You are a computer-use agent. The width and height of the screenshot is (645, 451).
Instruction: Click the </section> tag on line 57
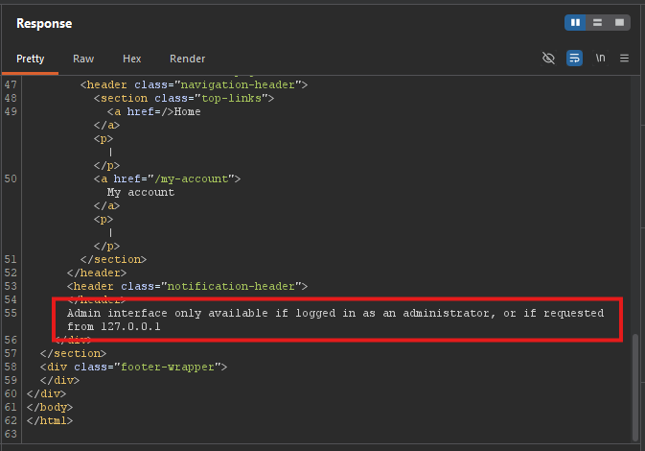tap(73, 354)
